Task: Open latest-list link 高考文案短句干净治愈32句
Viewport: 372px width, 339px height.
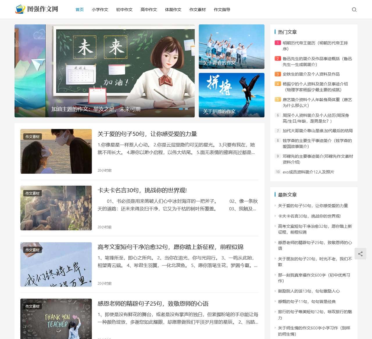Action: coord(315,229)
